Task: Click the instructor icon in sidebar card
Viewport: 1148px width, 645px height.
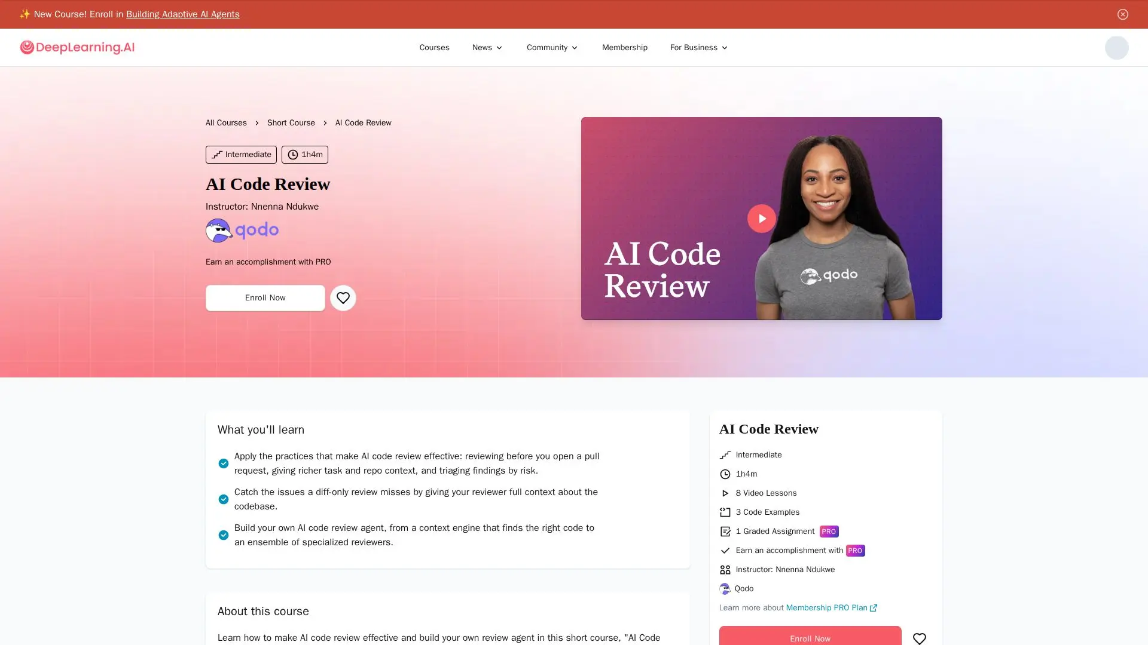Action: click(725, 570)
